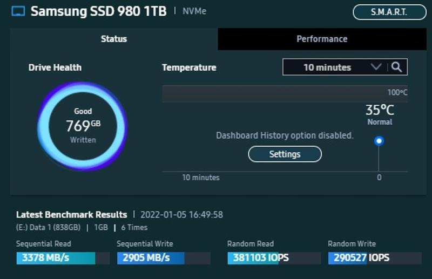This screenshot has width=432, height=279.
Task: Switch to the Performance tab
Action: click(322, 39)
